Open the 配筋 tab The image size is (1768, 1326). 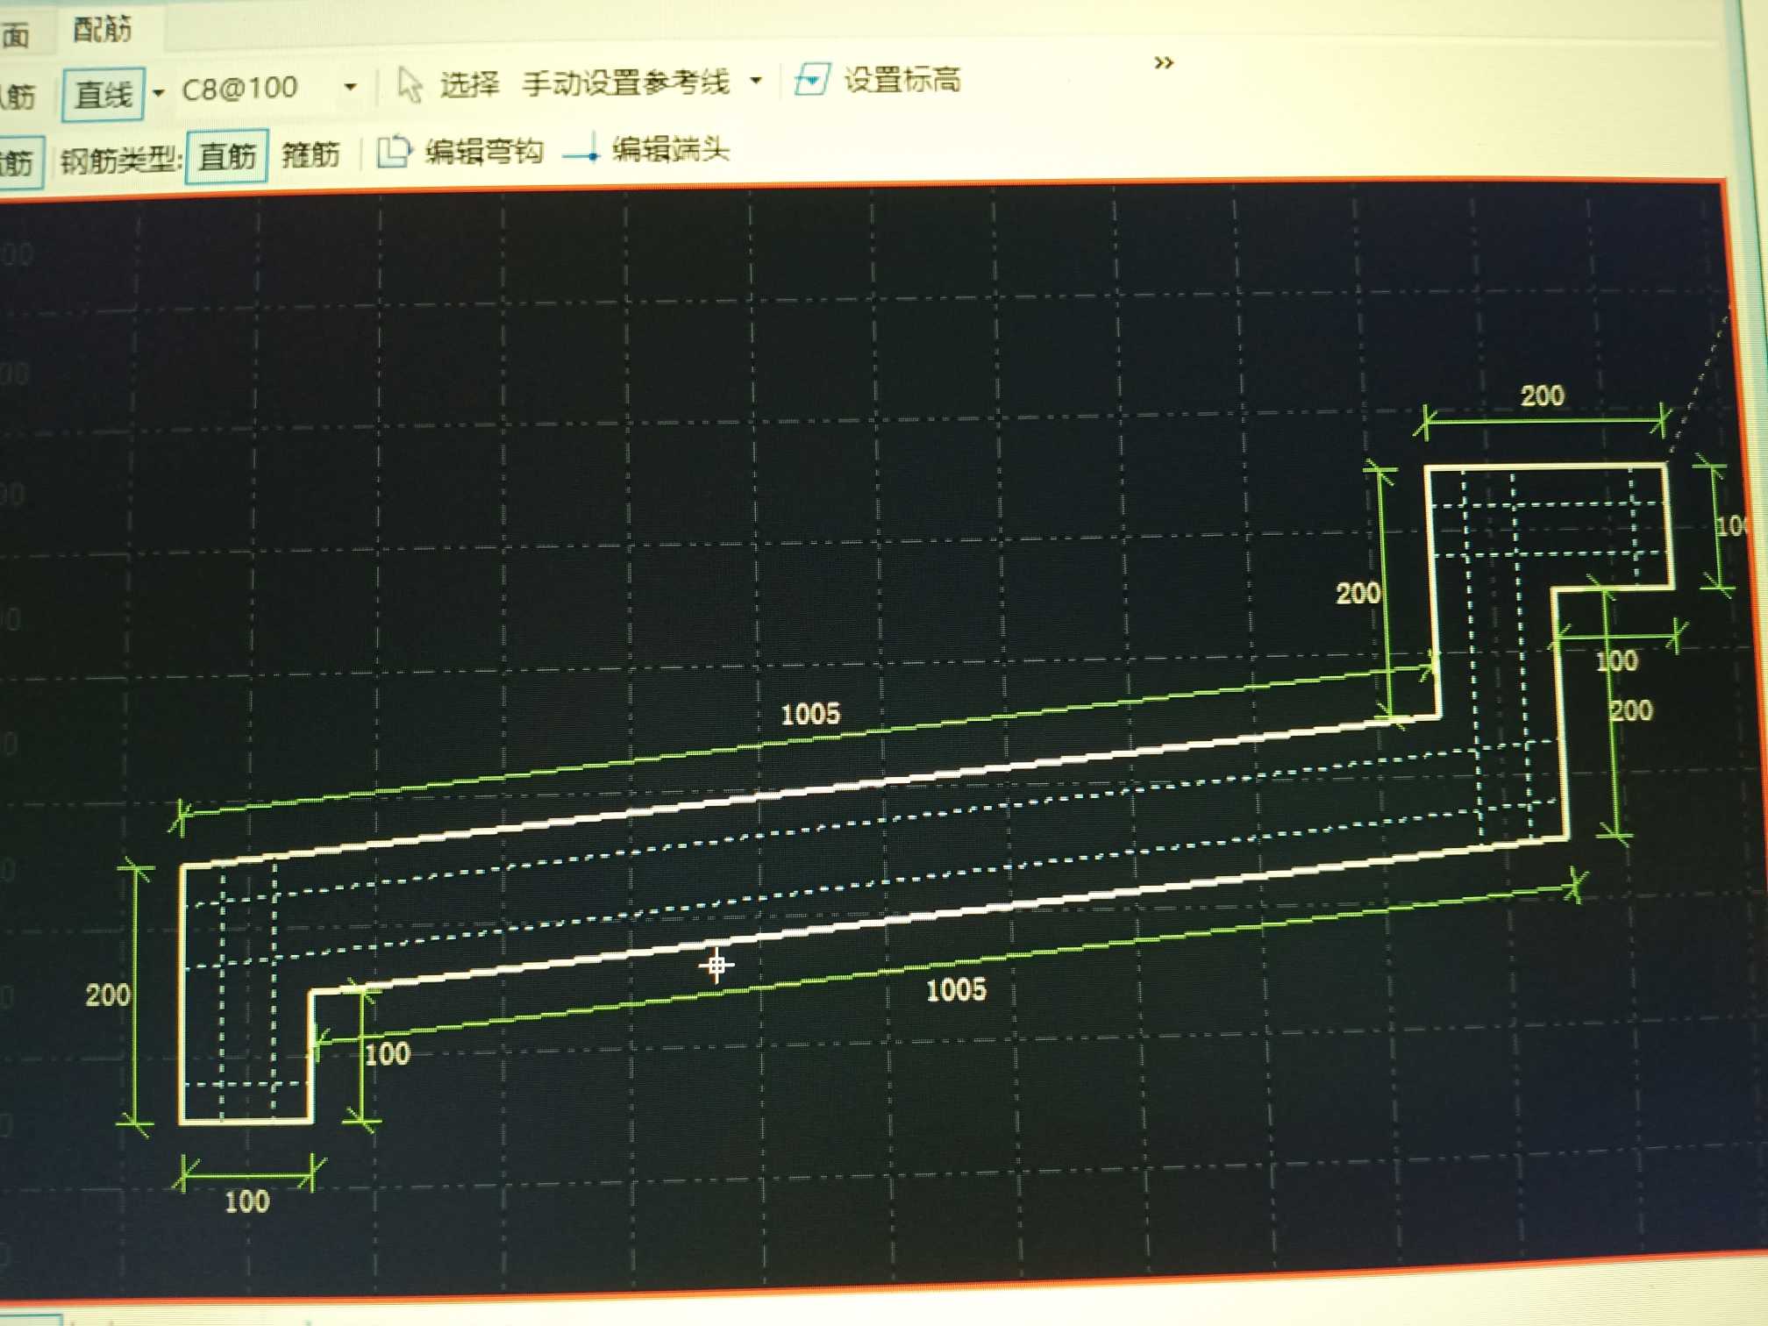(x=102, y=30)
